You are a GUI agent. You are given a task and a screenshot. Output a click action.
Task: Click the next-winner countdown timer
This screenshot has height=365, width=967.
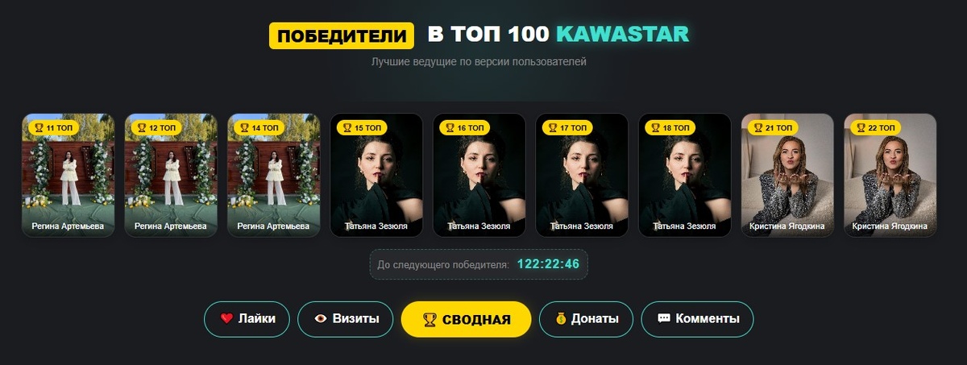click(x=549, y=264)
